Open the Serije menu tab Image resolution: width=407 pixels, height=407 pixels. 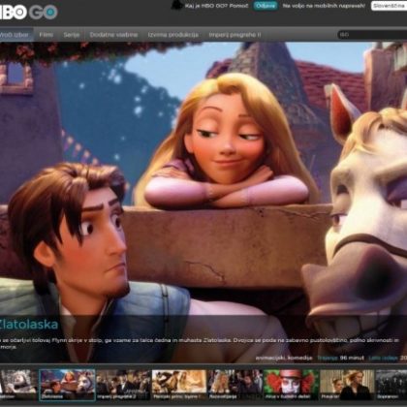click(x=72, y=35)
